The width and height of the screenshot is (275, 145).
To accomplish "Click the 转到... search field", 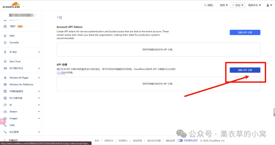I will (209, 5).
